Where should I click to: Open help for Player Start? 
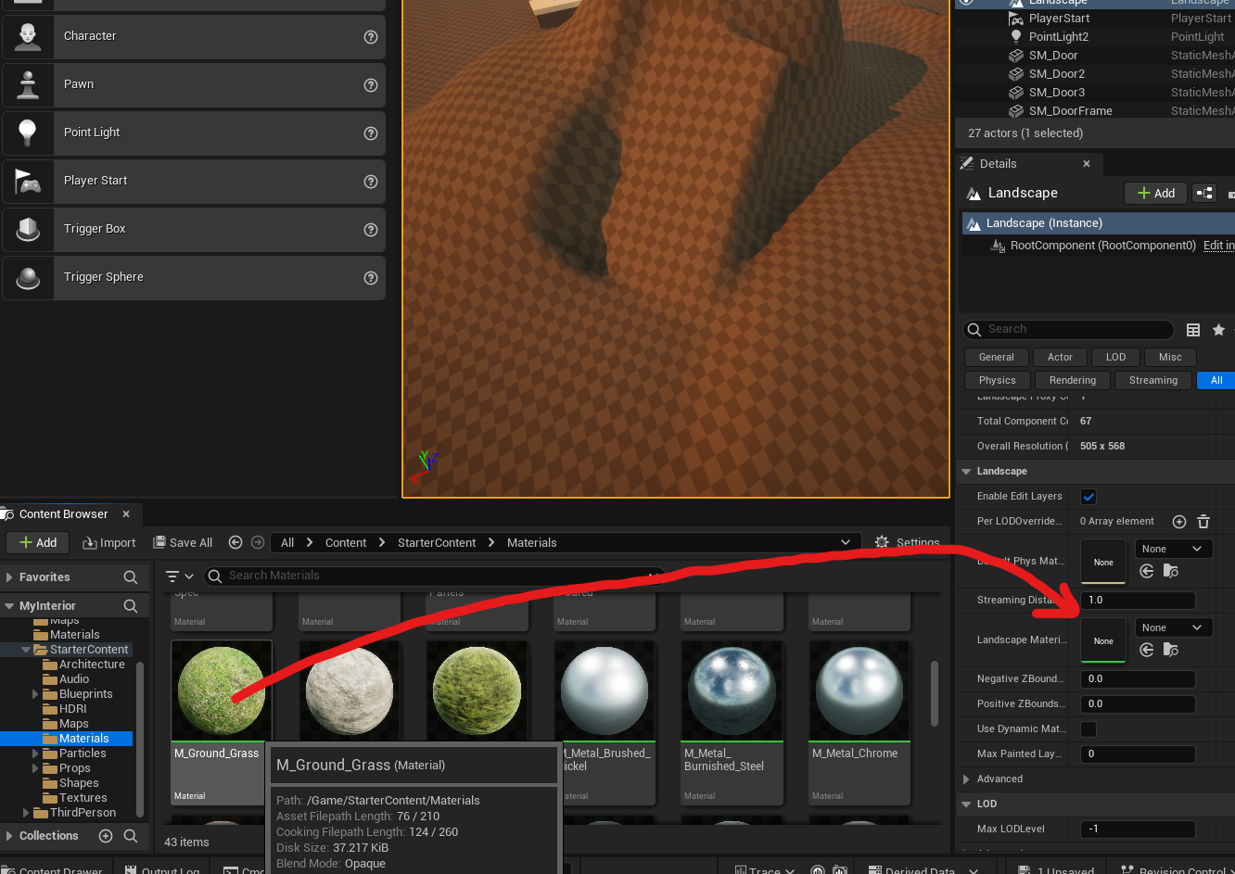point(371,182)
